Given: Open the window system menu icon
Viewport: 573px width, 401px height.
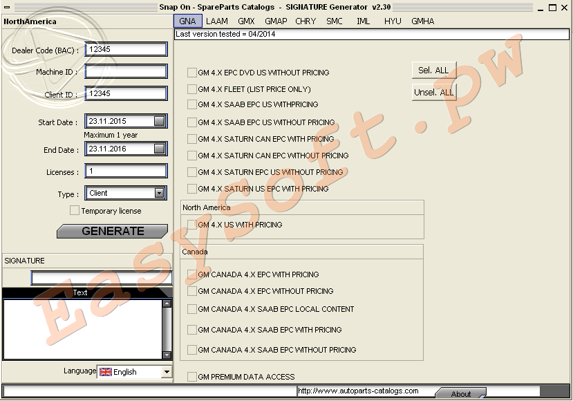Looking at the screenshot, I should (x=7, y=7).
